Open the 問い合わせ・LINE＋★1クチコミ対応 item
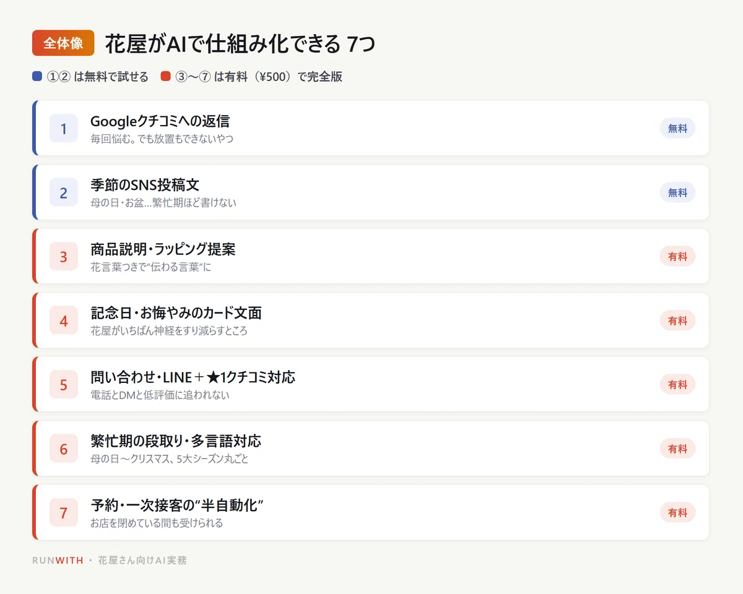The height and width of the screenshot is (594, 743). click(x=370, y=384)
